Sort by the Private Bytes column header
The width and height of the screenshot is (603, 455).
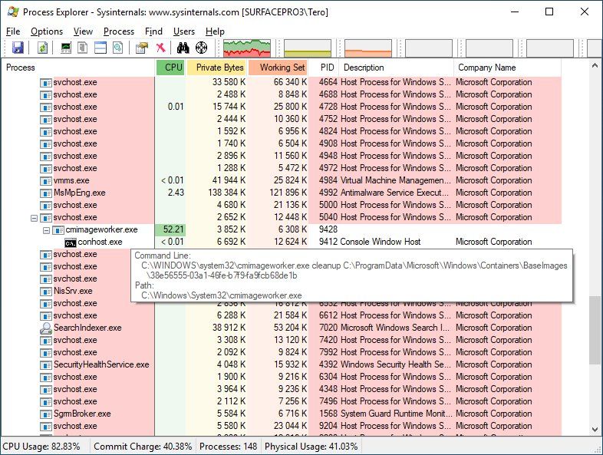coord(216,68)
